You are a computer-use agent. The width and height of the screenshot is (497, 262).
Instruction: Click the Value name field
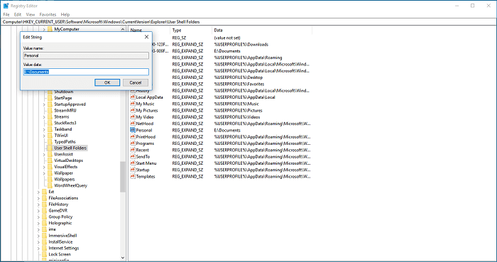tap(86, 55)
